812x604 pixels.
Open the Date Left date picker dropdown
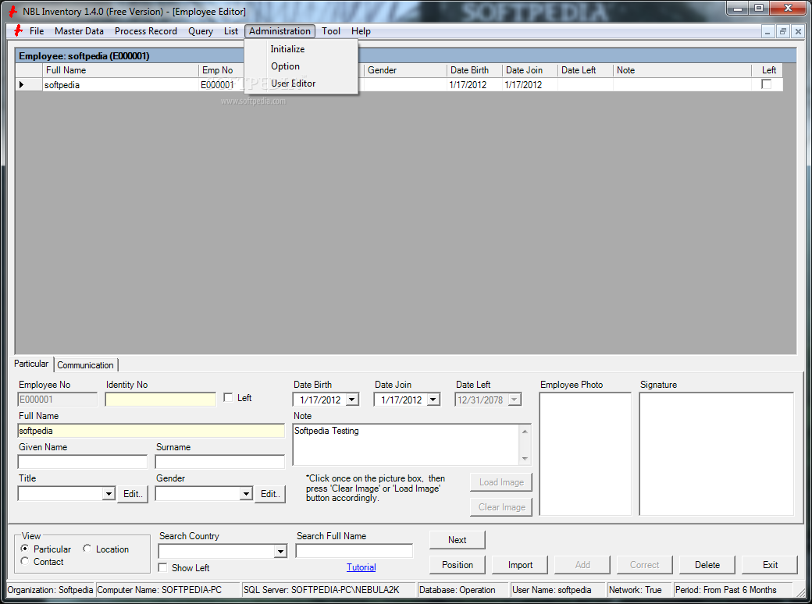click(515, 400)
